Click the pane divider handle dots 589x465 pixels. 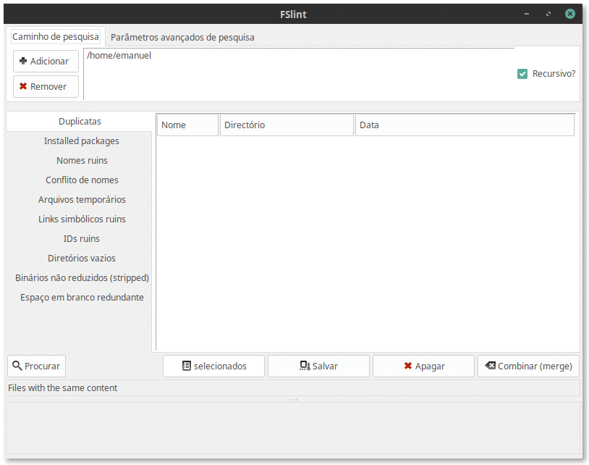(x=293, y=400)
